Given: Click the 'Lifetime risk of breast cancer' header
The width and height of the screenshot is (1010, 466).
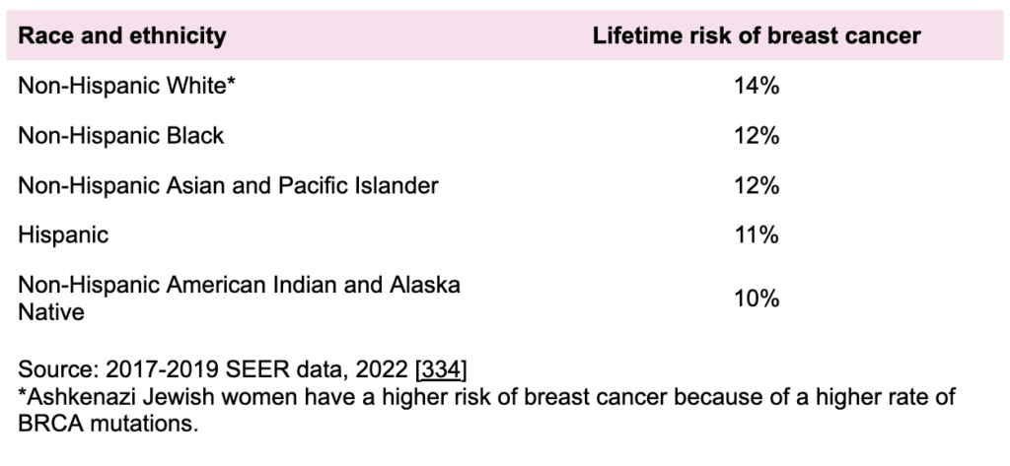Looking at the screenshot, I should click(757, 36).
